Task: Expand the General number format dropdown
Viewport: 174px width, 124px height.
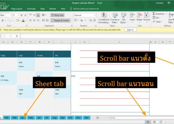Action: [x=95, y=15]
